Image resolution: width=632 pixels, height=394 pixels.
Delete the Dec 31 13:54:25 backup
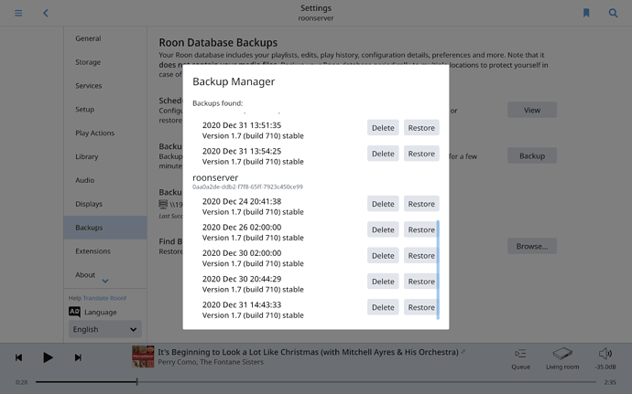(x=383, y=154)
